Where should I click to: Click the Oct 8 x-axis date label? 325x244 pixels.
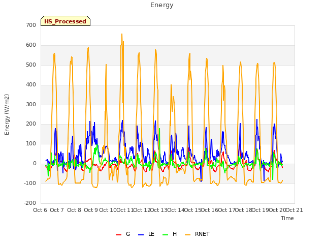click(74, 210)
